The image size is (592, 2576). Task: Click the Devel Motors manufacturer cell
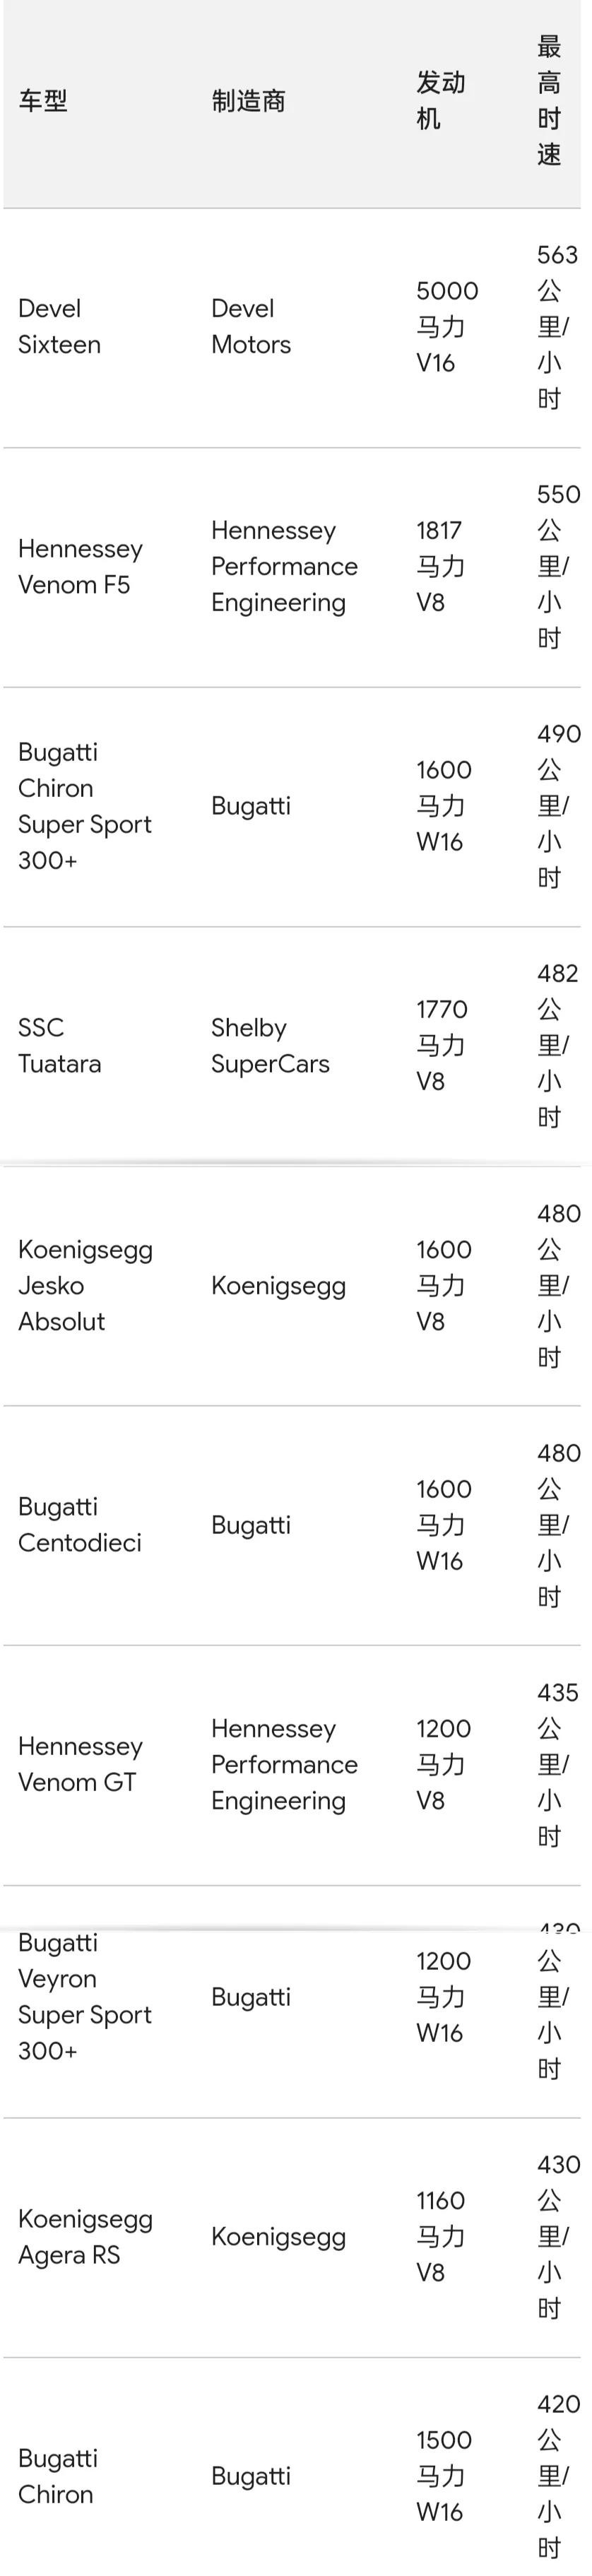(x=250, y=327)
